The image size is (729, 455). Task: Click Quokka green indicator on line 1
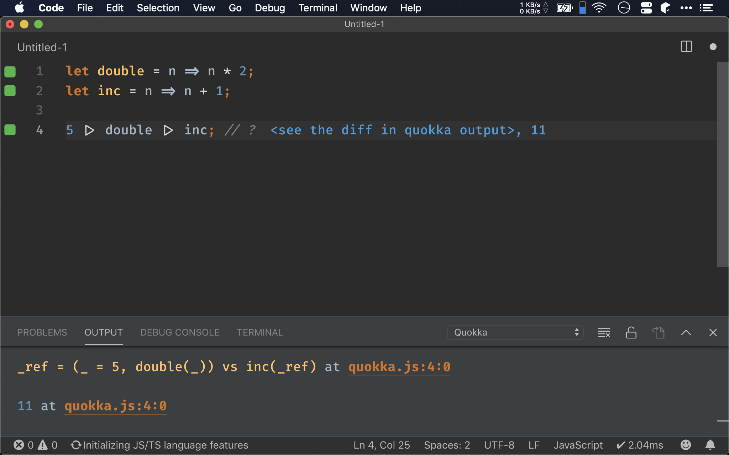(x=10, y=71)
